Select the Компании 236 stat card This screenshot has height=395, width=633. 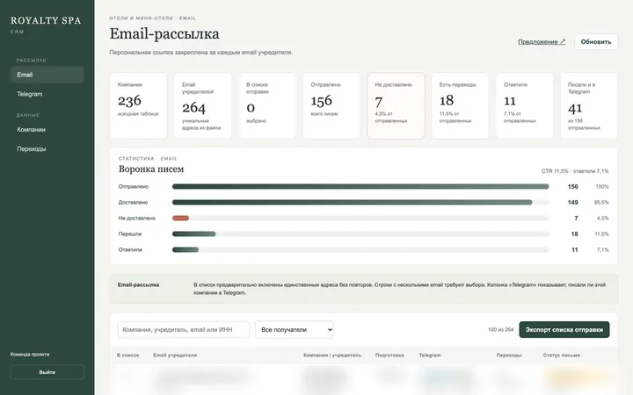pos(139,105)
